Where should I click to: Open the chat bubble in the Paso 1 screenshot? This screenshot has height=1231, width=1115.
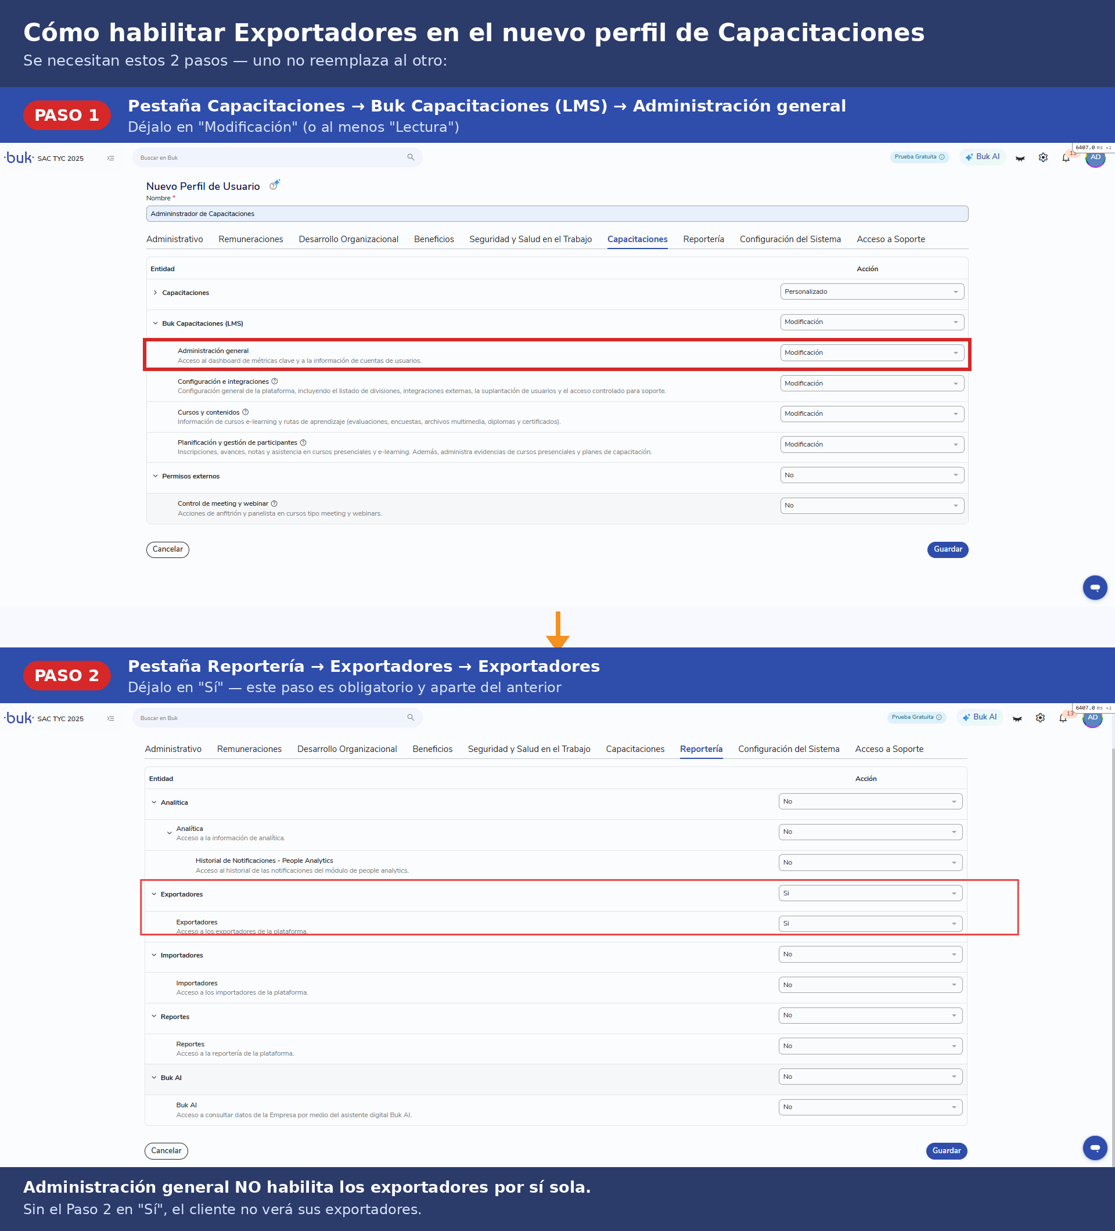tap(1095, 588)
